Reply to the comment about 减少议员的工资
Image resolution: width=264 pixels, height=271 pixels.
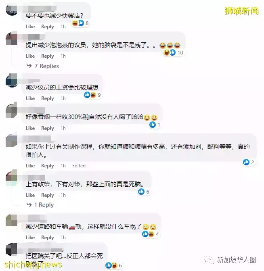(x=48, y=98)
